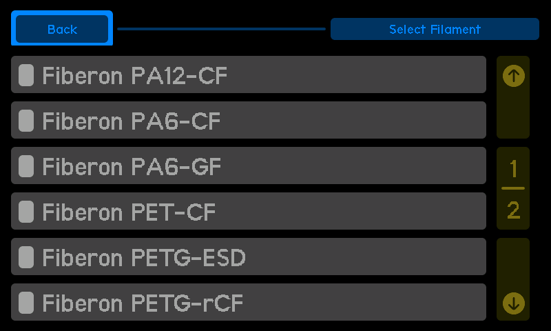Click the current page number 1
The height and width of the screenshot is (331, 551).
pos(513,168)
